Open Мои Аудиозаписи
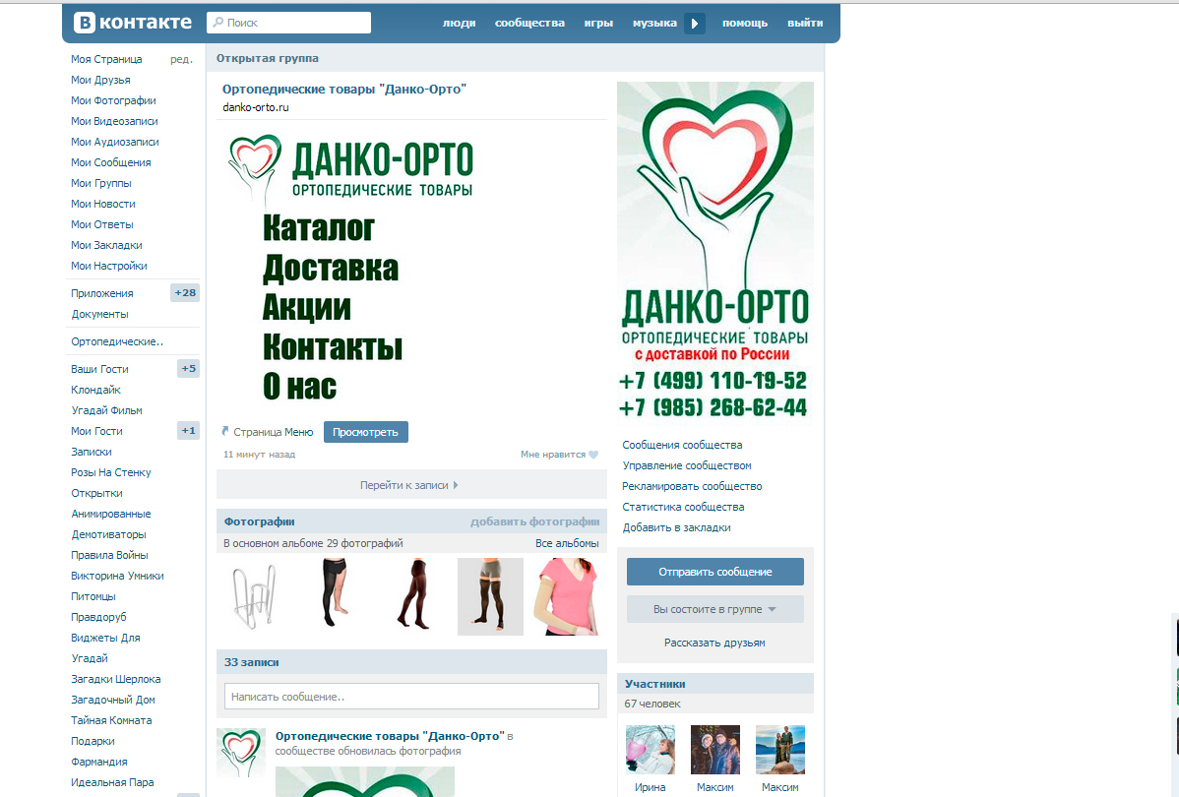Image resolution: width=1179 pixels, height=797 pixels. tap(115, 142)
